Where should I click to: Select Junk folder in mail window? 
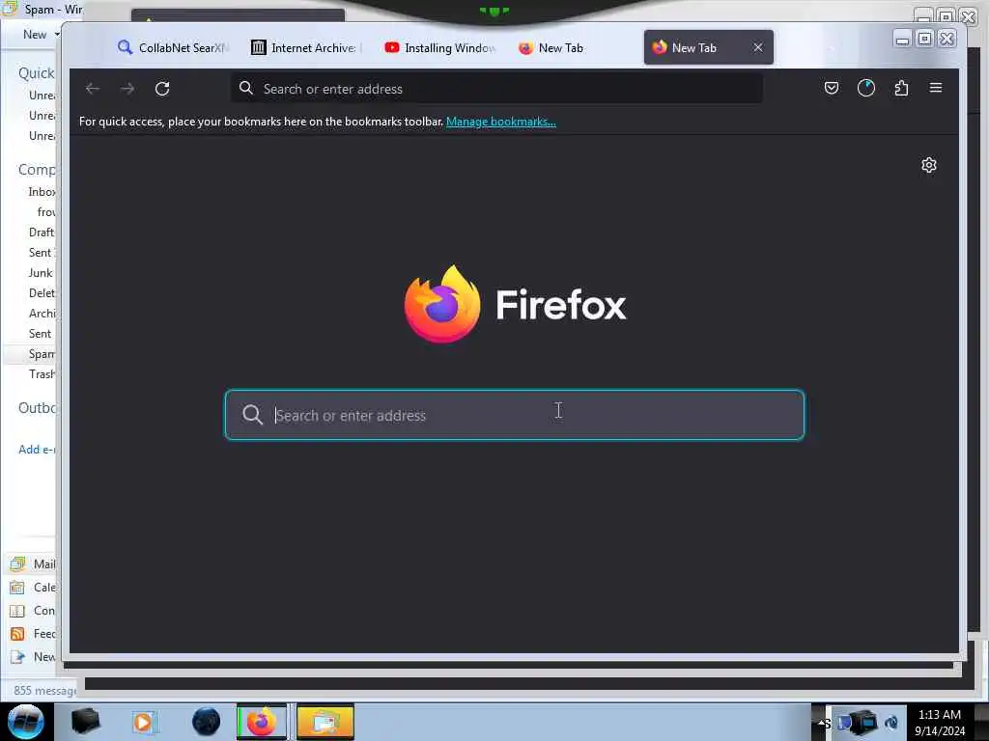(x=41, y=273)
